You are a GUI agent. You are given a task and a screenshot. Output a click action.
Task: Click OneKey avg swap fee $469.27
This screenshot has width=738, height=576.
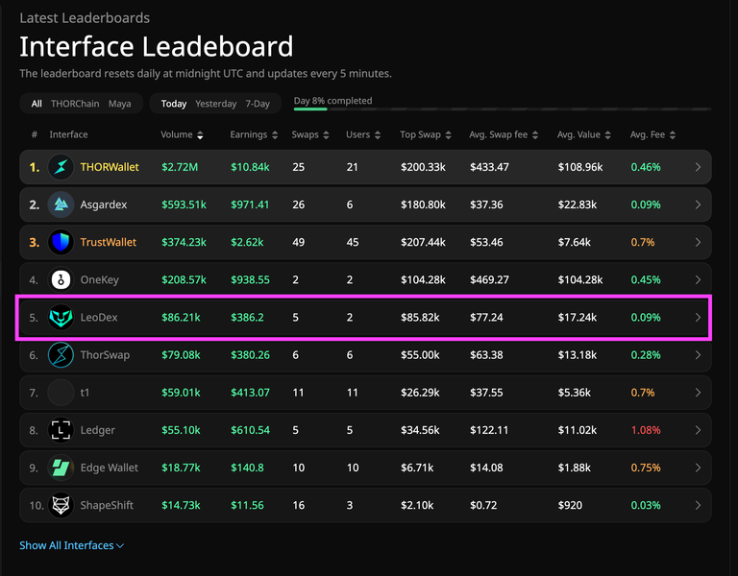click(489, 279)
